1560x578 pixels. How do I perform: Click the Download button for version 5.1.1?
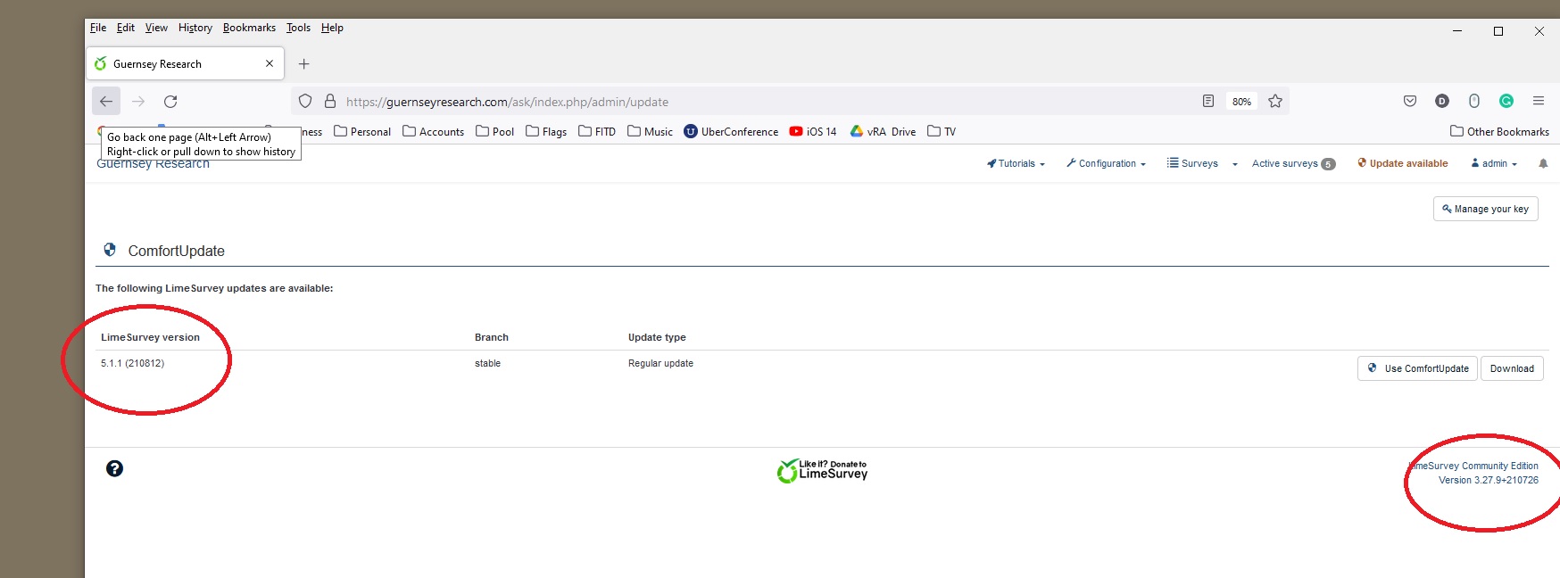click(x=1512, y=368)
